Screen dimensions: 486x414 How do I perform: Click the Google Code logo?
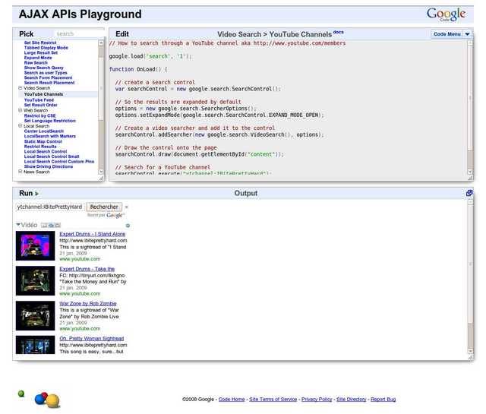pyautogui.click(x=446, y=14)
